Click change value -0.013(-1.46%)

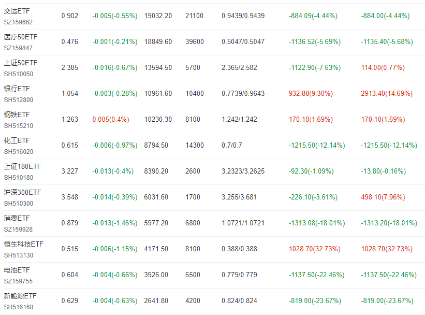[115, 223]
